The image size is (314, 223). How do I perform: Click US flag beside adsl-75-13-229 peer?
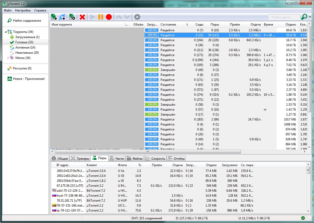point(54,191)
